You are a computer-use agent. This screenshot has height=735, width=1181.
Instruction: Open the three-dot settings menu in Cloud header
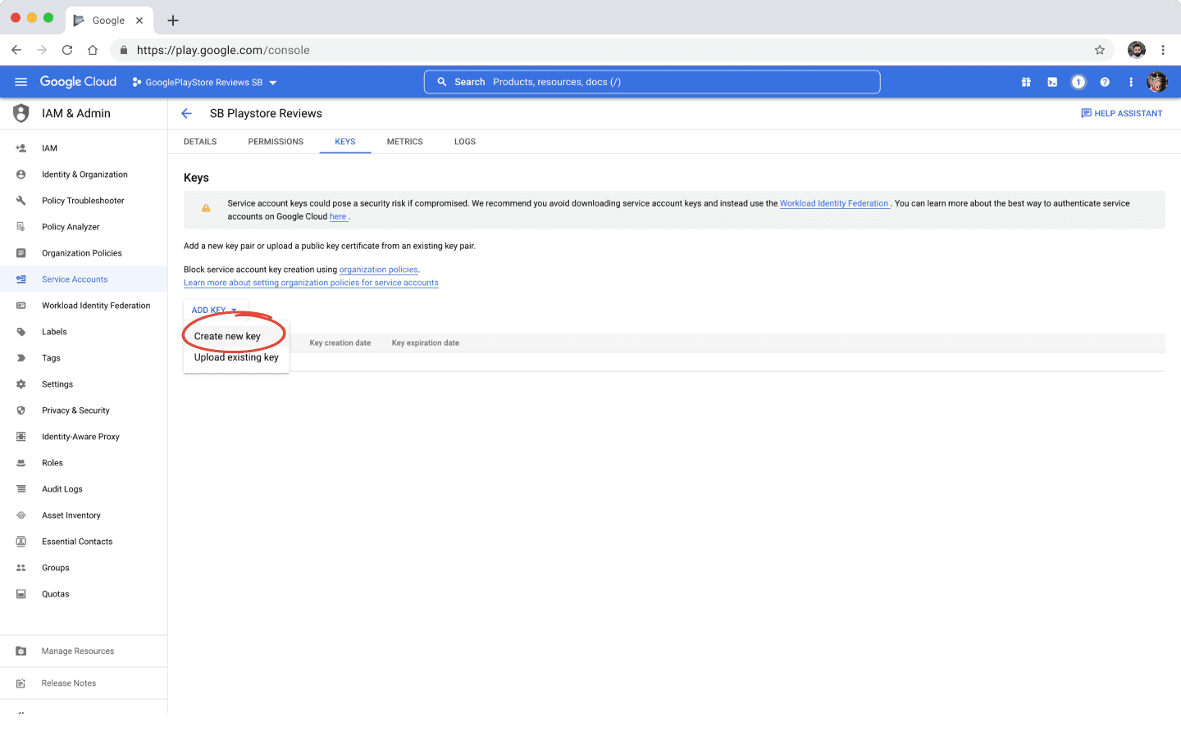tap(1131, 82)
